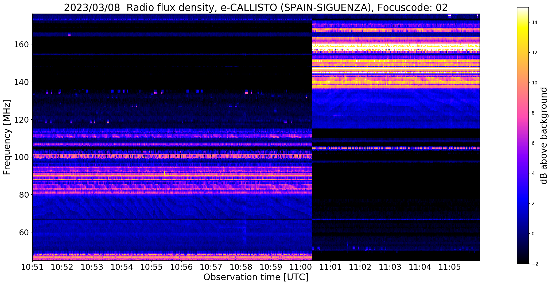Click the 10:56 time tick label
This screenshot has width=552, height=285.
[x=181, y=267]
